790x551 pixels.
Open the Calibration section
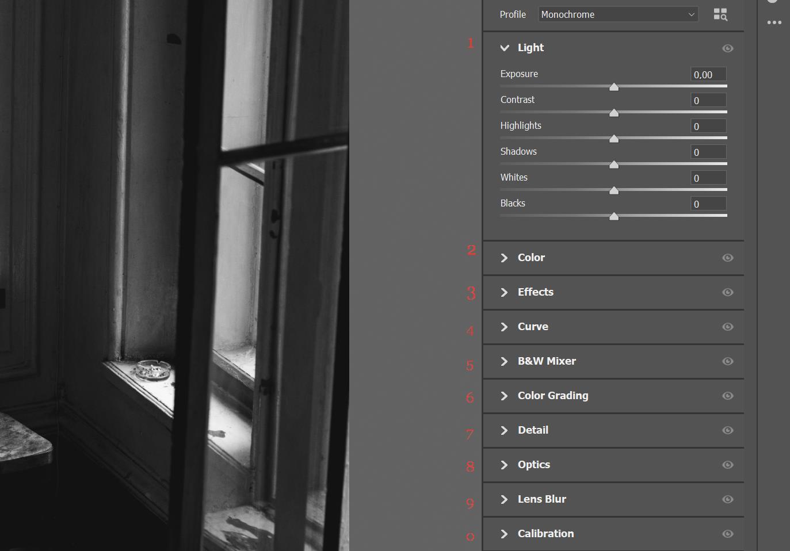point(505,534)
